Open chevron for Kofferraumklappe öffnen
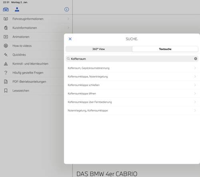Image resolution: width=200 pixels, height=177 pixels. pos(195,93)
